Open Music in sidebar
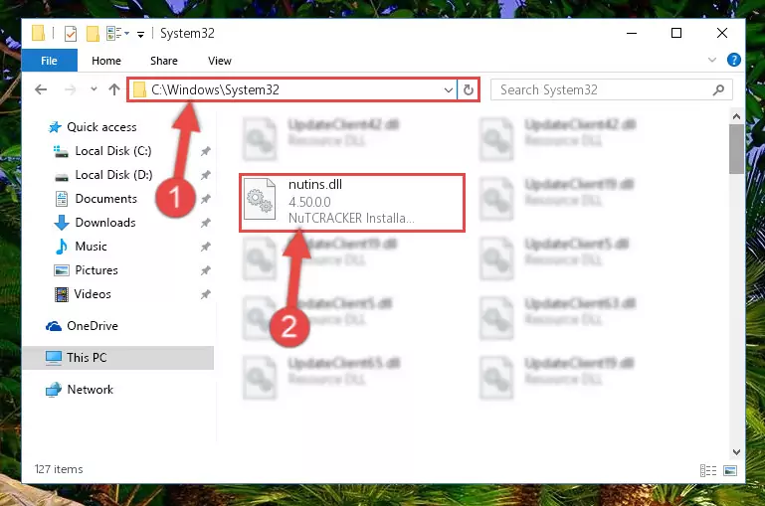The width and height of the screenshot is (765, 506). (91, 247)
